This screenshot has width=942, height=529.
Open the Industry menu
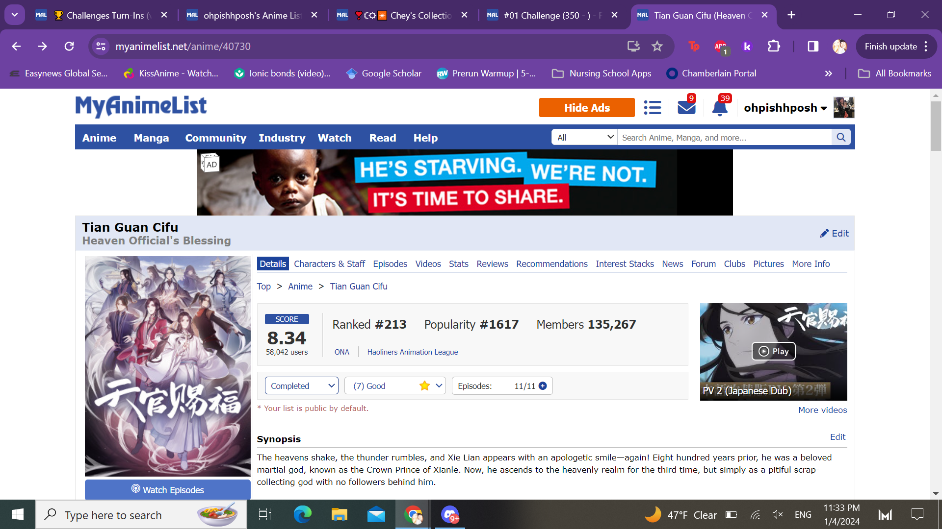click(282, 138)
